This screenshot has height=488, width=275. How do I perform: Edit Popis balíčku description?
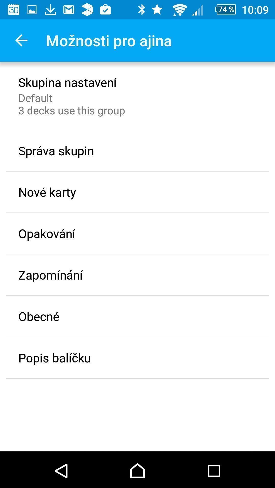point(137,358)
